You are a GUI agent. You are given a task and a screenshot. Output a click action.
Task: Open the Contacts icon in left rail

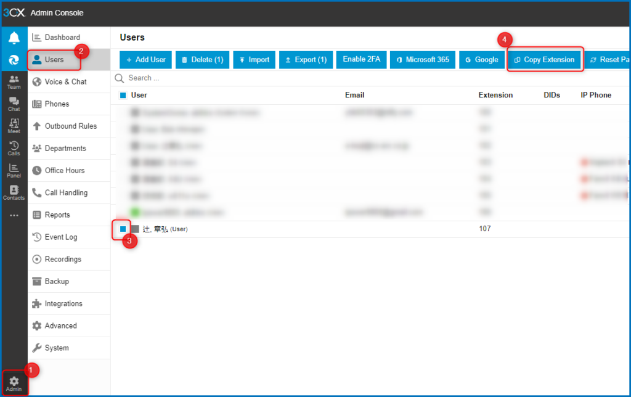click(x=14, y=193)
